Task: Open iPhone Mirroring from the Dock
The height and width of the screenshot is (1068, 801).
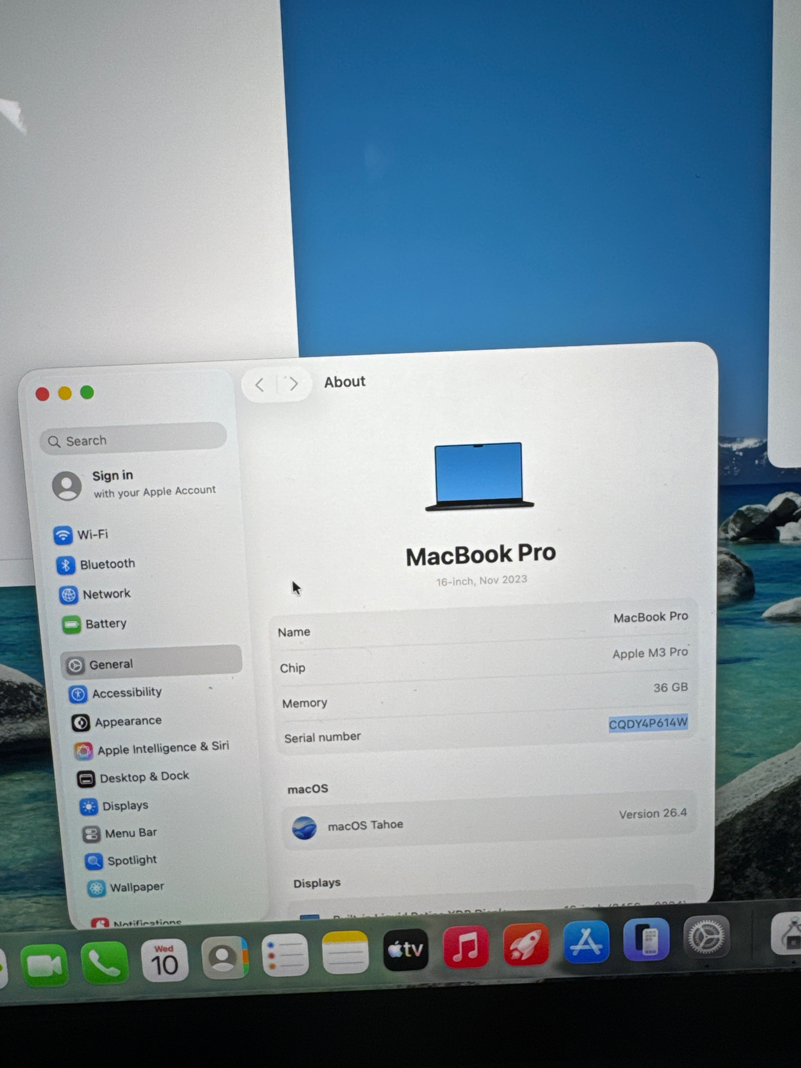Action: coord(646,939)
